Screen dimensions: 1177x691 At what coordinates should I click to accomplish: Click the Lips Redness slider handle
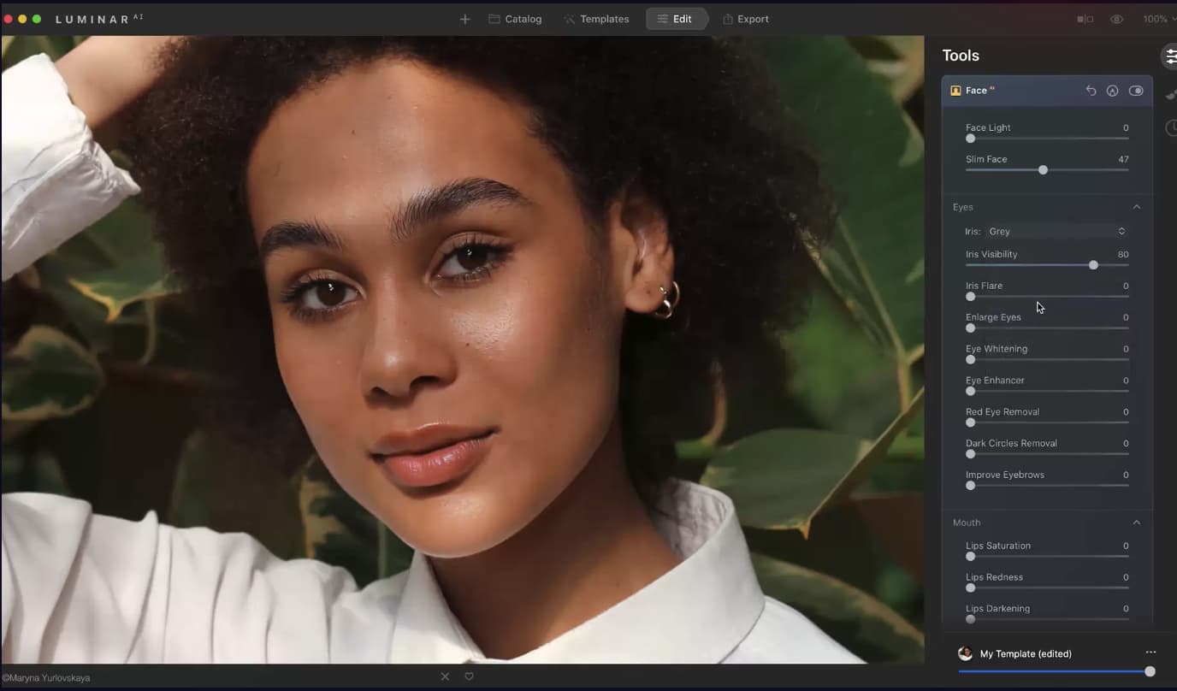pos(970,588)
